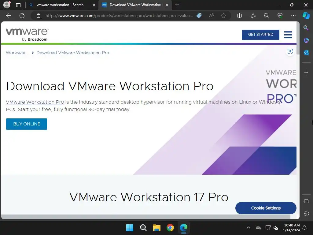Open the Microsoft 365 sidebar icon
313x235 pixels.
(x=306, y=40)
